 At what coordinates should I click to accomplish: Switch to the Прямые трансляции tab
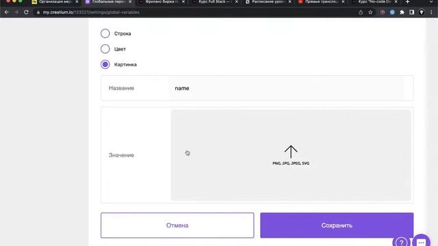(321, 1)
